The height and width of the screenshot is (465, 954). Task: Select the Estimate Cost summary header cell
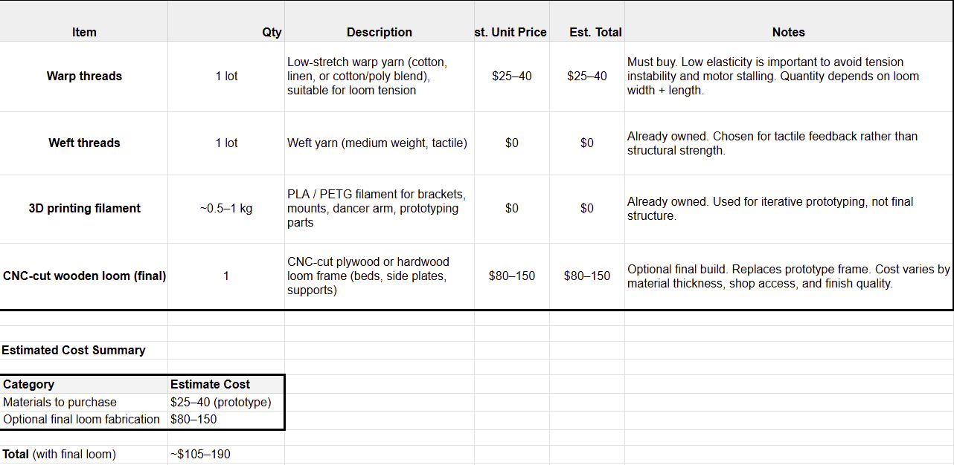pyautogui.click(x=226, y=384)
